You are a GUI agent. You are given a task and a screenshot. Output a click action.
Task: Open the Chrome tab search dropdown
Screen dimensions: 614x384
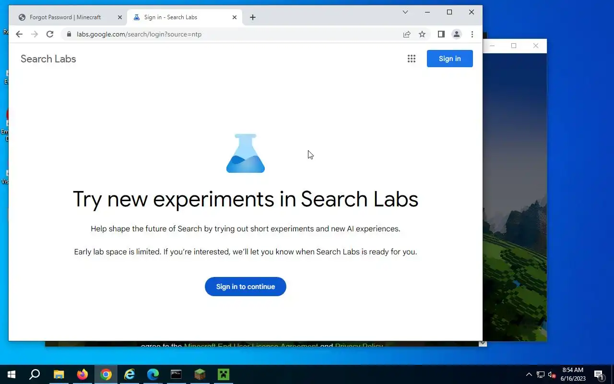[x=405, y=12]
